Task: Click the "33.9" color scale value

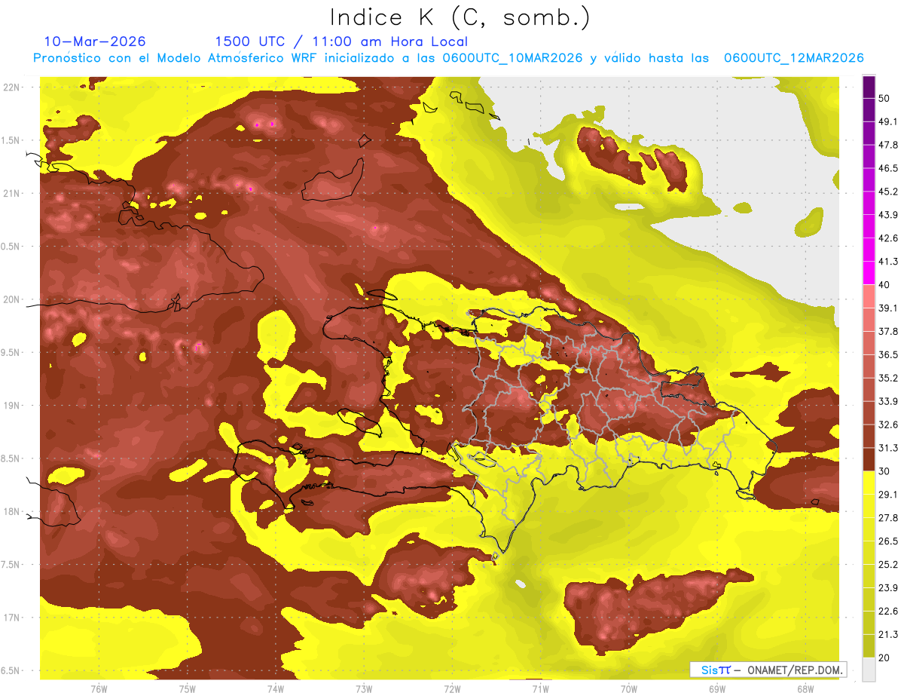Action: (x=888, y=401)
